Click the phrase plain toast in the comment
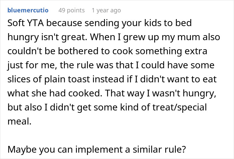 (x=67, y=79)
